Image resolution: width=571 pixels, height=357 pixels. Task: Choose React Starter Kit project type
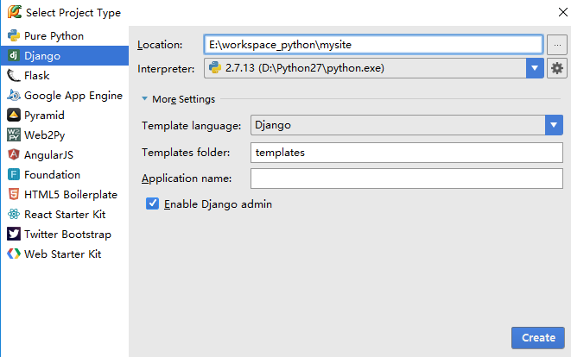pyautogui.click(x=65, y=214)
